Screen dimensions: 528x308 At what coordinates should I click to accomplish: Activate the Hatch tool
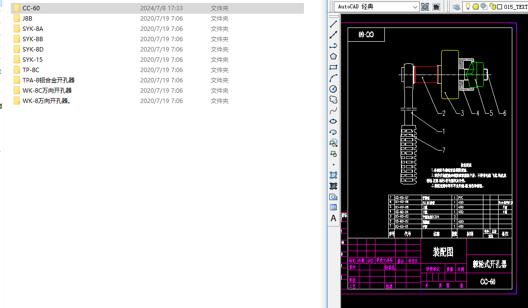(x=333, y=175)
